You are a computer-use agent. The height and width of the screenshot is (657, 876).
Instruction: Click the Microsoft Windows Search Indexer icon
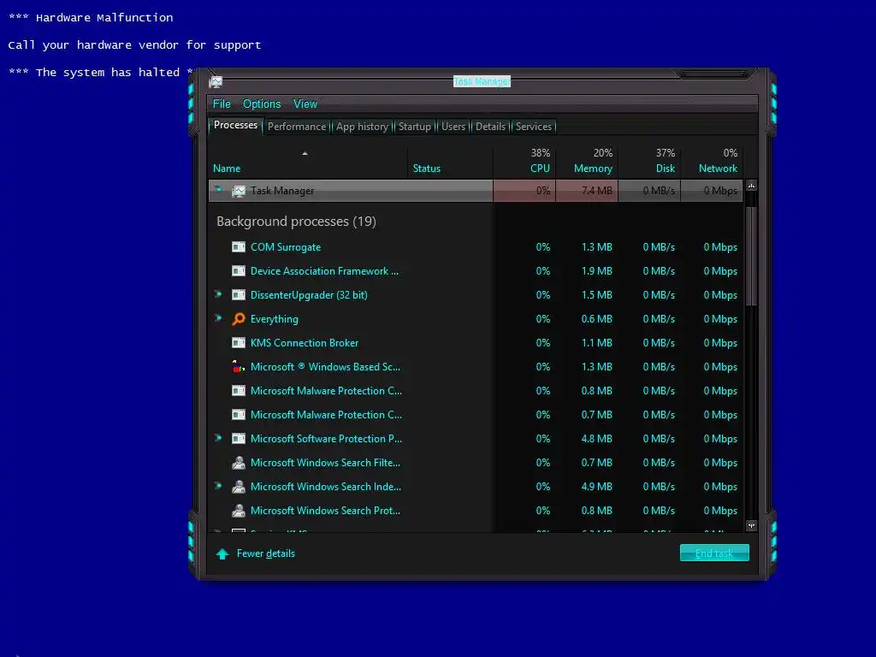tap(239, 487)
